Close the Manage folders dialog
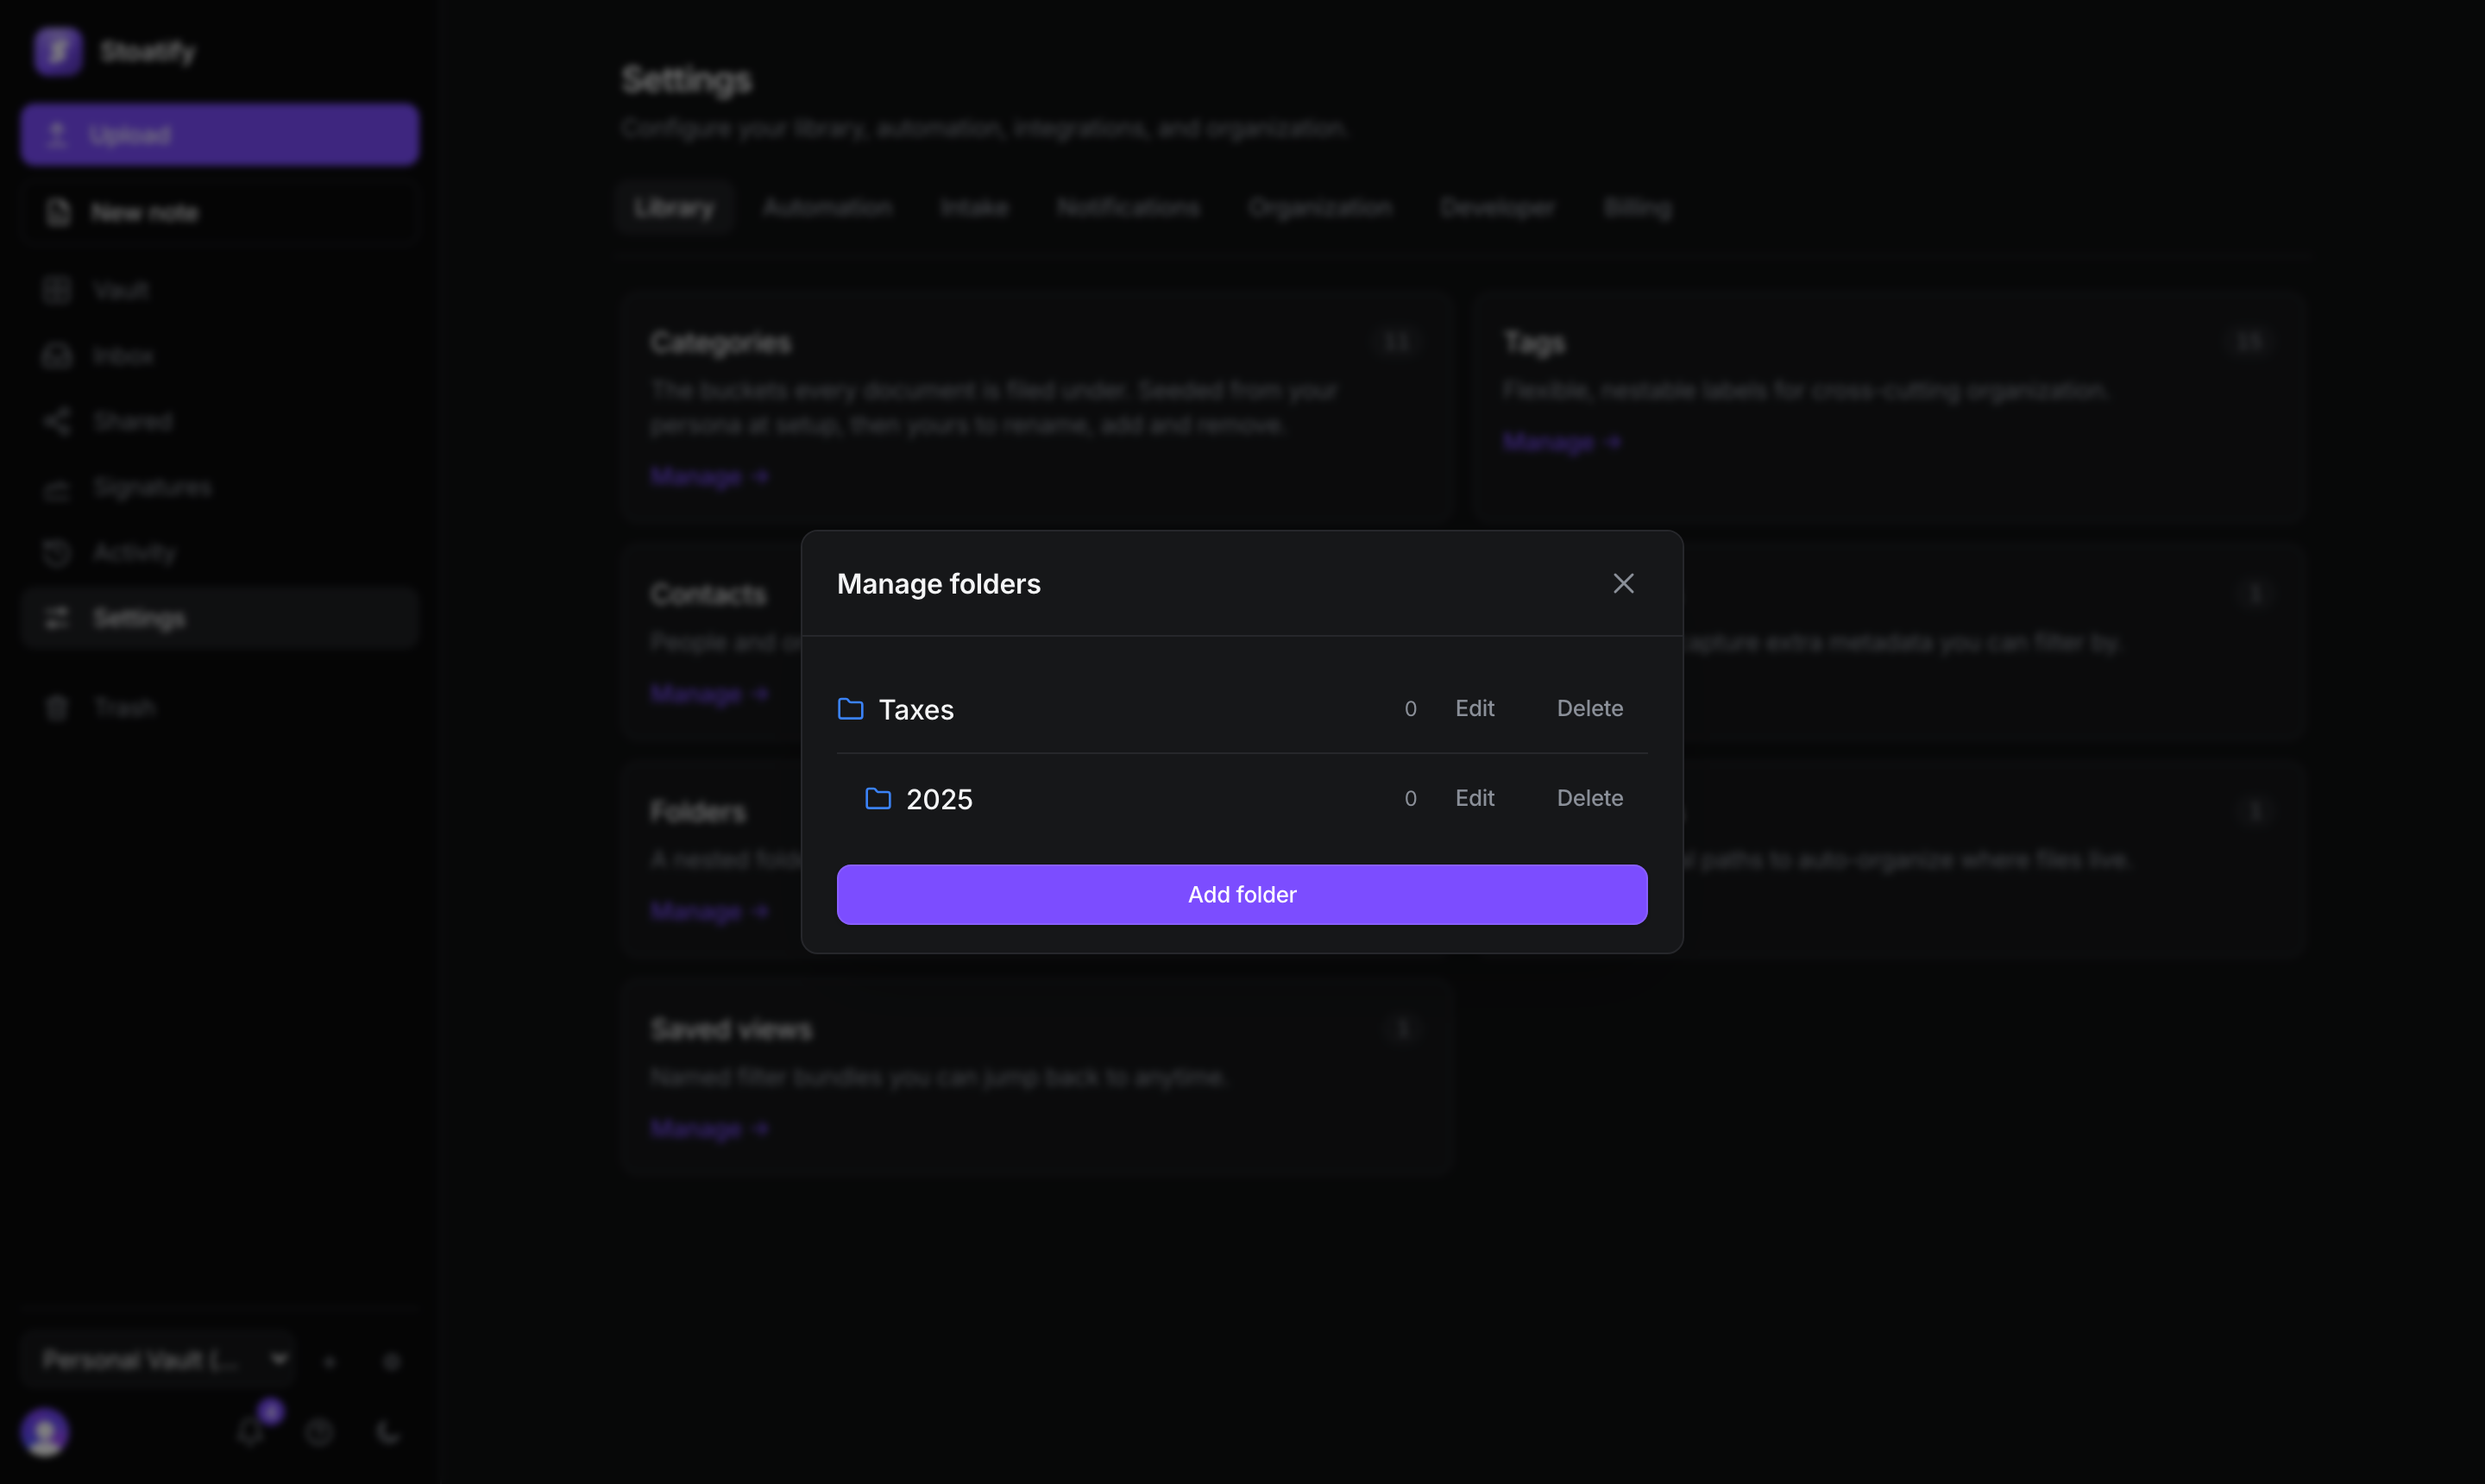2485x1484 pixels. (1623, 583)
